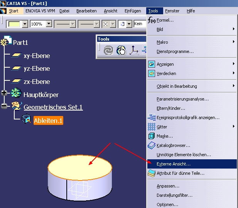
Task: Choose Parametrisierungsanalyse entry
Action: [x=192, y=99]
